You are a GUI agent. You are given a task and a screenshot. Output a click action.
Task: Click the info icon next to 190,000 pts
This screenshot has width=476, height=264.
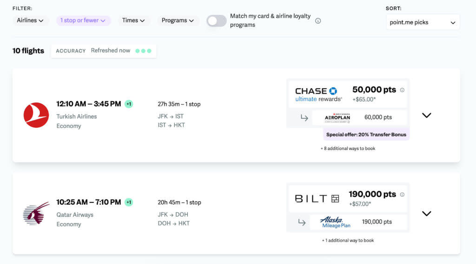[x=402, y=194]
